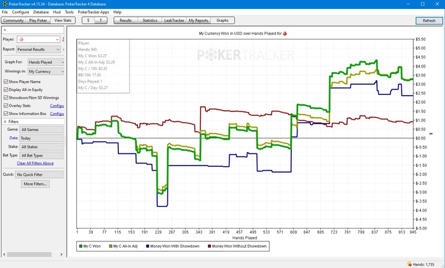The height and width of the screenshot is (268, 445).
Task: Toggle Show Player Name checkbox
Action: tap(6, 81)
